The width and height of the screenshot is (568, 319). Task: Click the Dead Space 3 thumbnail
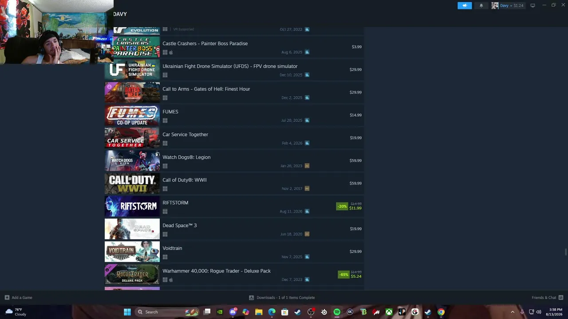click(x=132, y=229)
